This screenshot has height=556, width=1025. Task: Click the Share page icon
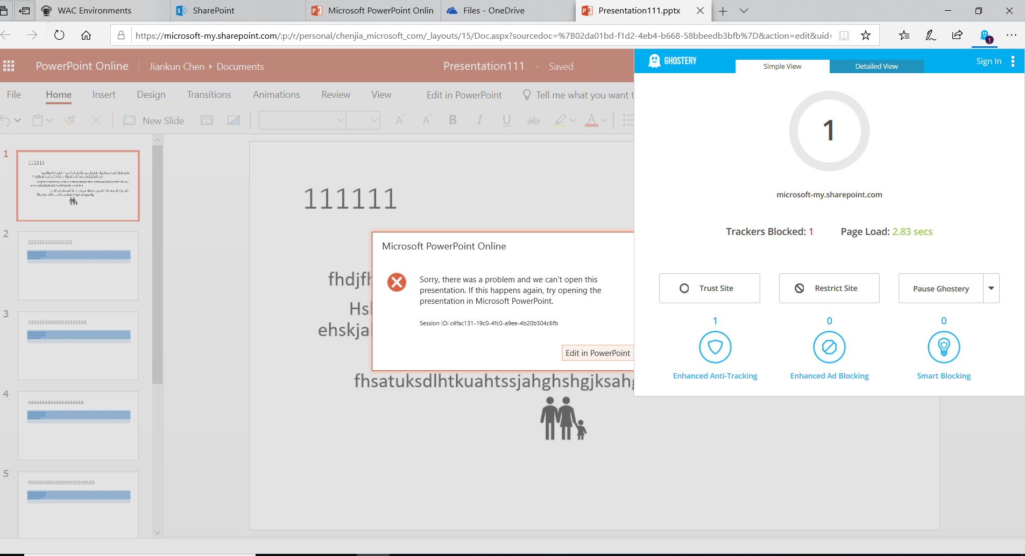(x=957, y=35)
